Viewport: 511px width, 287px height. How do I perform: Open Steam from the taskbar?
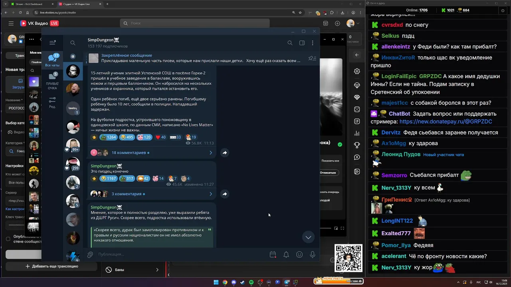(242, 282)
